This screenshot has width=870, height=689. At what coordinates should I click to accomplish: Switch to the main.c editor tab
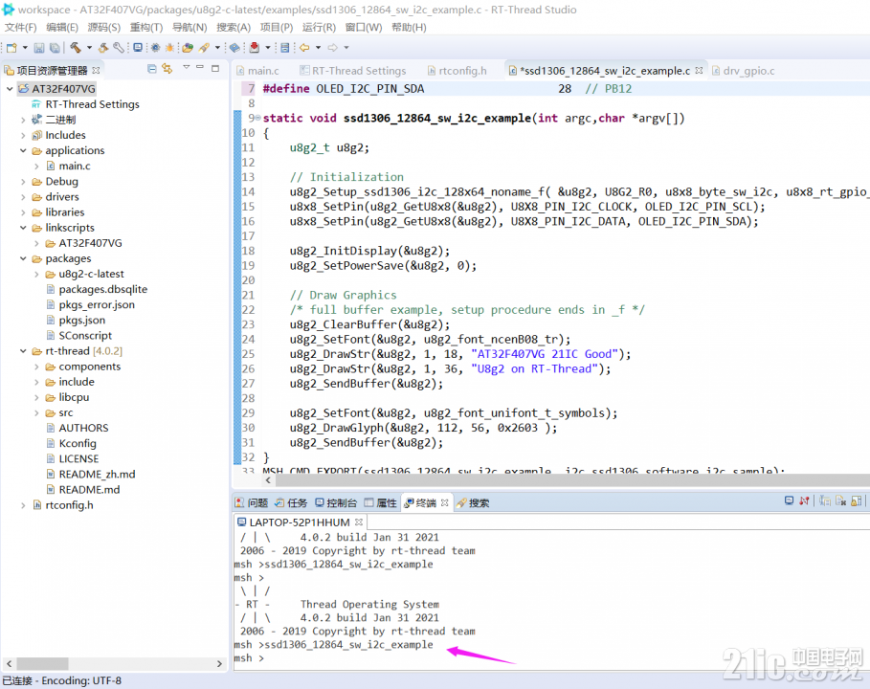pyautogui.click(x=257, y=71)
